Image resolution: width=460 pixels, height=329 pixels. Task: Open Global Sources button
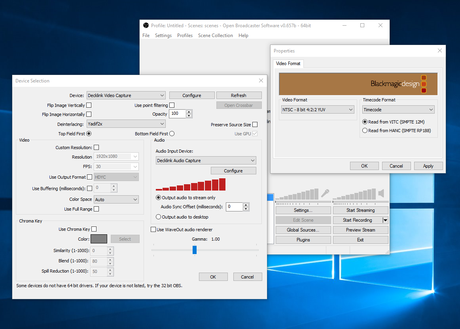tap(303, 230)
